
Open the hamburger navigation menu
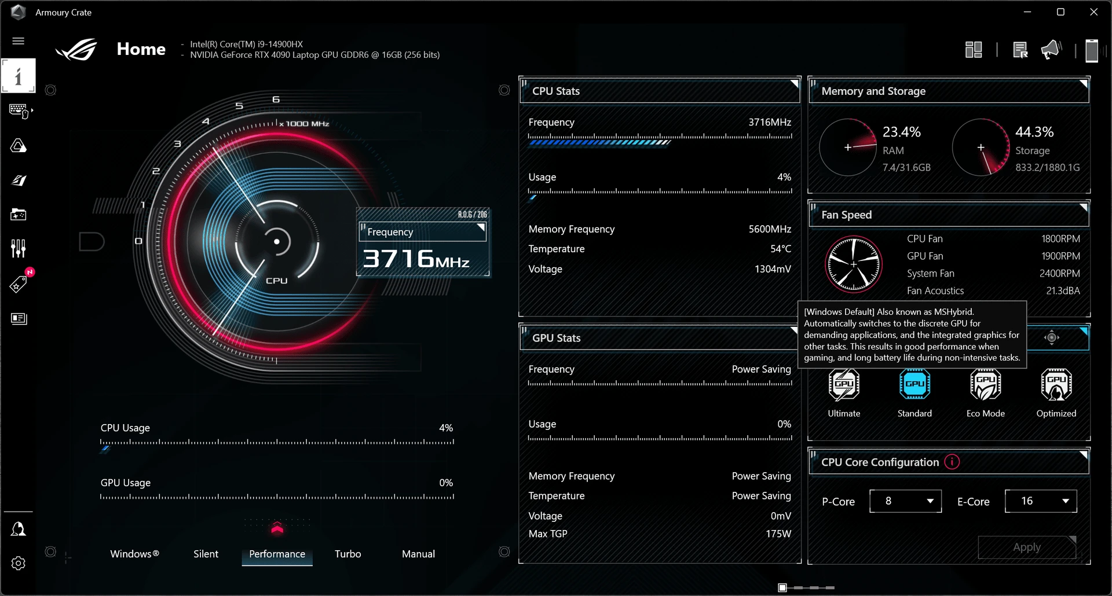(x=19, y=41)
